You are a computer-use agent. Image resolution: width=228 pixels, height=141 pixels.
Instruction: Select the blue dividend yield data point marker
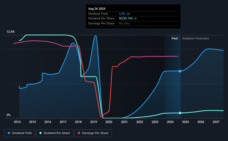click(180, 71)
